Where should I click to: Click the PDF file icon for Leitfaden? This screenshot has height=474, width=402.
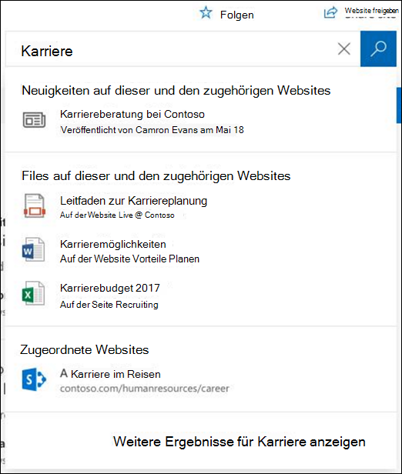coord(34,206)
